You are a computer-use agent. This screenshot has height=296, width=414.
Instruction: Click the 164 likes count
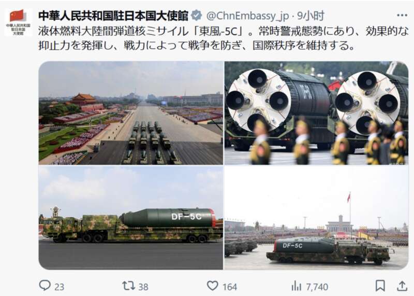[x=229, y=287]
